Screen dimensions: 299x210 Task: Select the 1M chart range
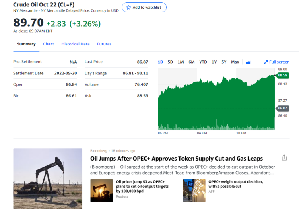pyautogui.click(x=181, y=62)
